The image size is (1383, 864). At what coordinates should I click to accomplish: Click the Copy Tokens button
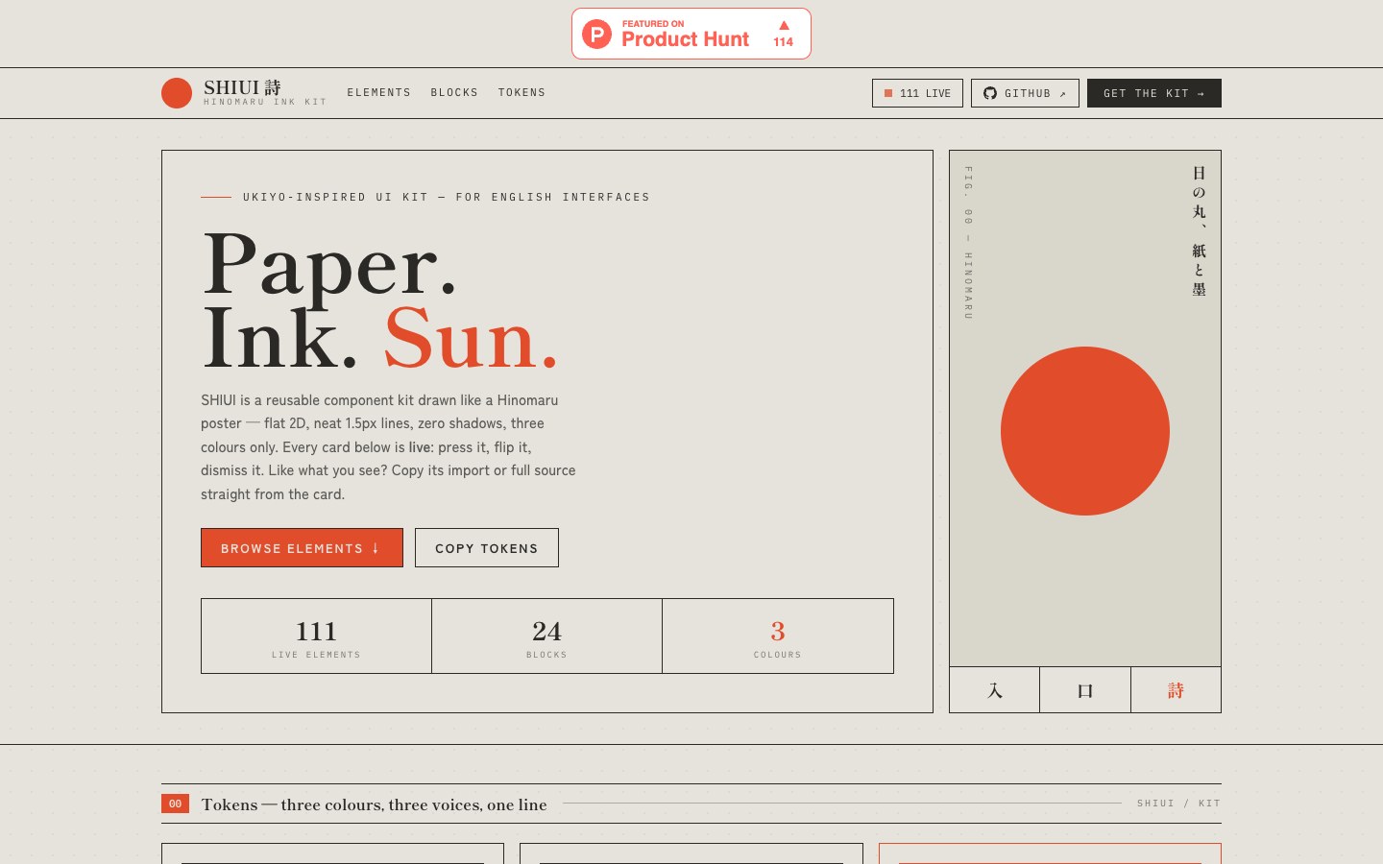(x=487, y=548)
